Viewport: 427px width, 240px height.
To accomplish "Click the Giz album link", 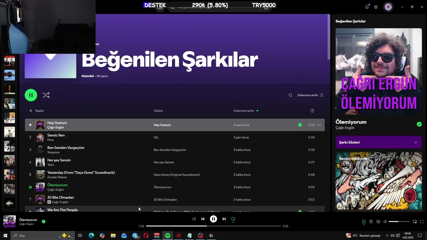I will [x=156, y=137].
